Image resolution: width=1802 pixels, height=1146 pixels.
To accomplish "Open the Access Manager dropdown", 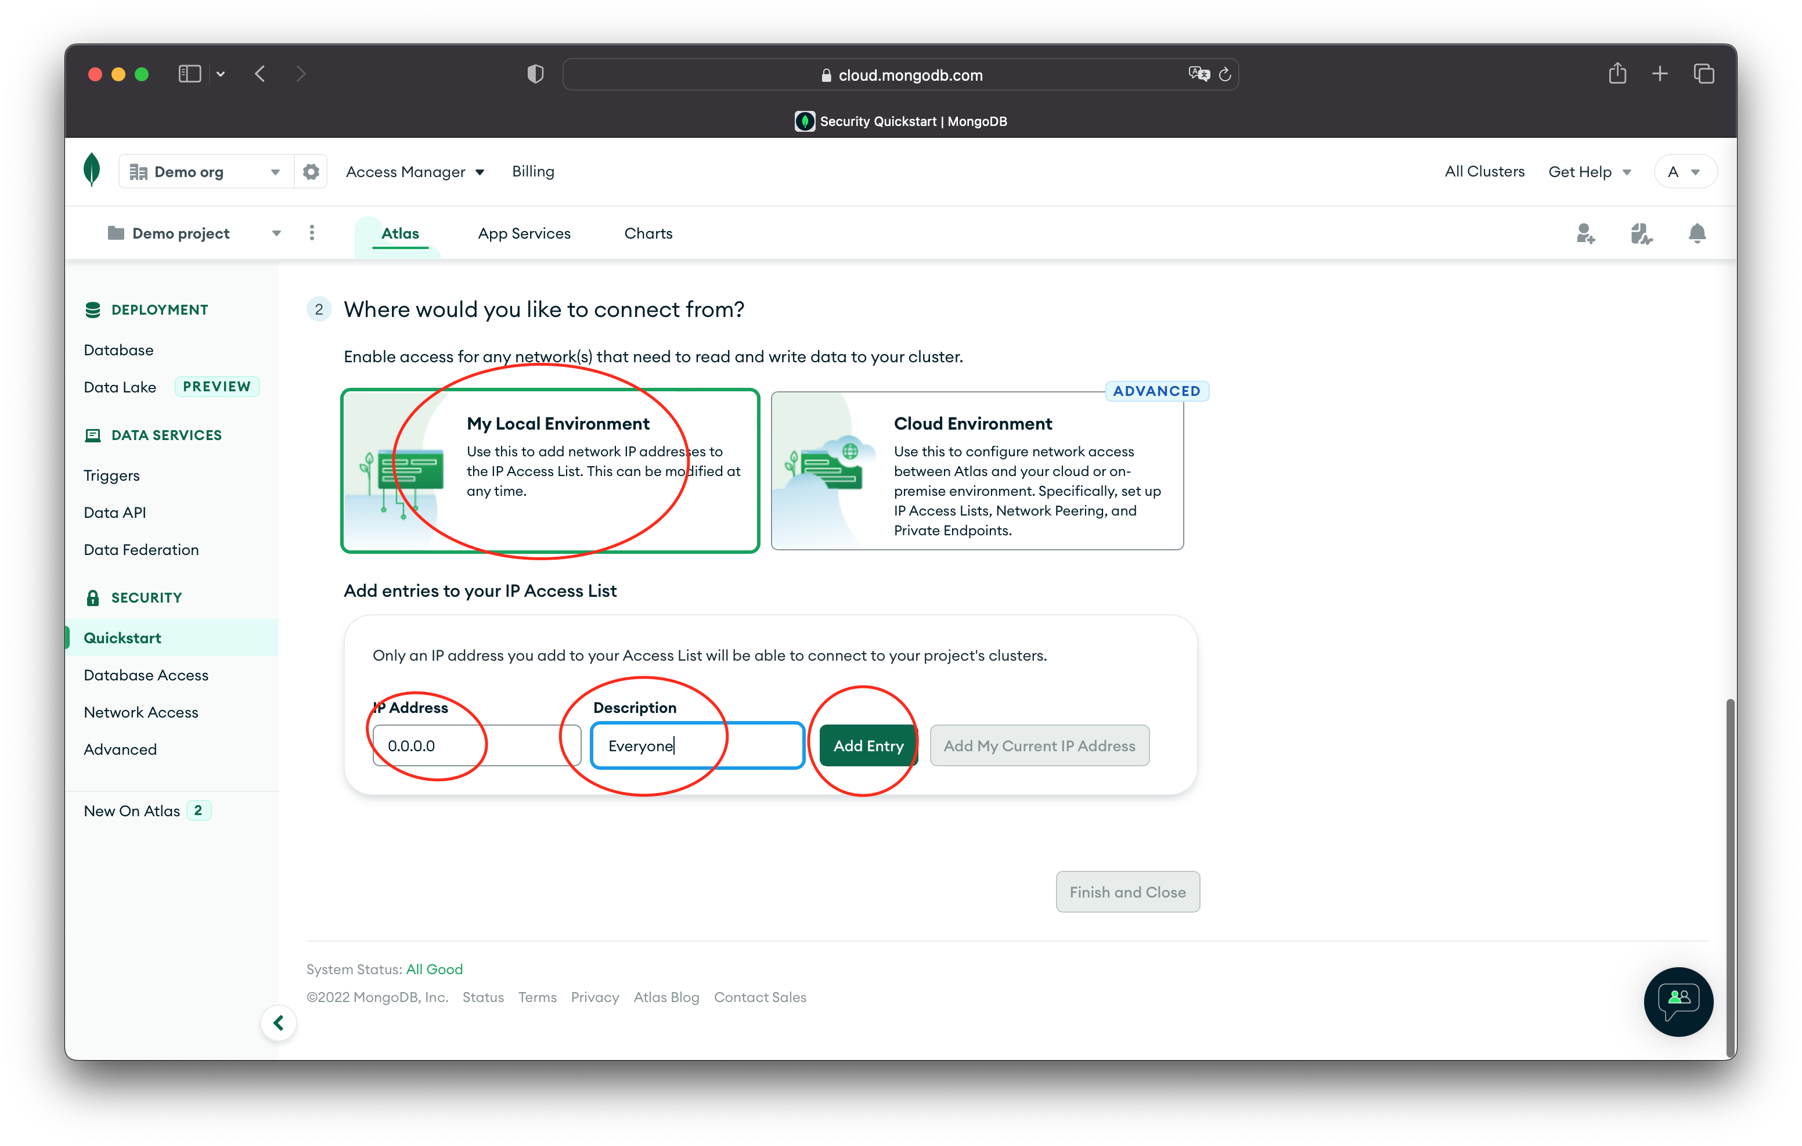I will tap(415, 172).
